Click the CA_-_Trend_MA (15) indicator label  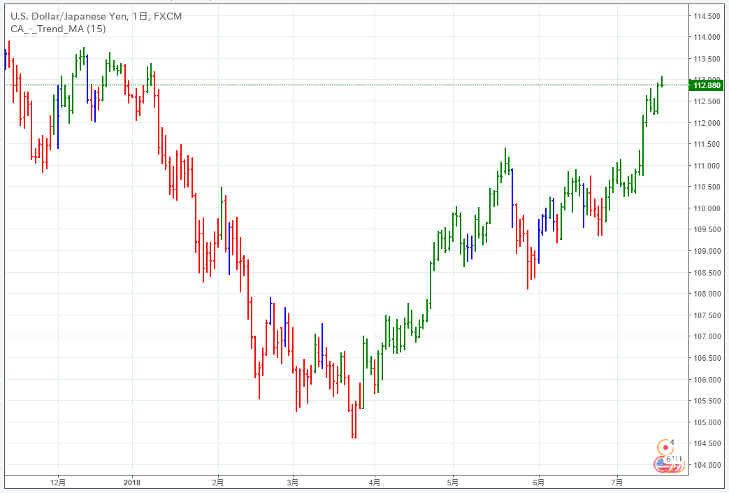coord(58,29)
